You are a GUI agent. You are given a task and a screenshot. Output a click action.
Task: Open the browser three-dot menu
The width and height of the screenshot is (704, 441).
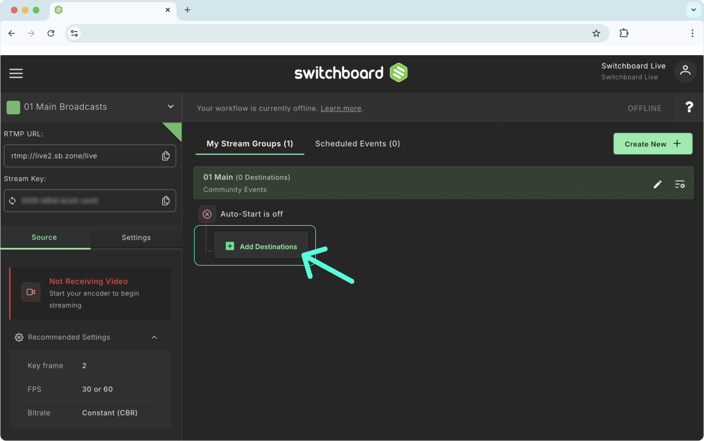(x=693, y=33)
